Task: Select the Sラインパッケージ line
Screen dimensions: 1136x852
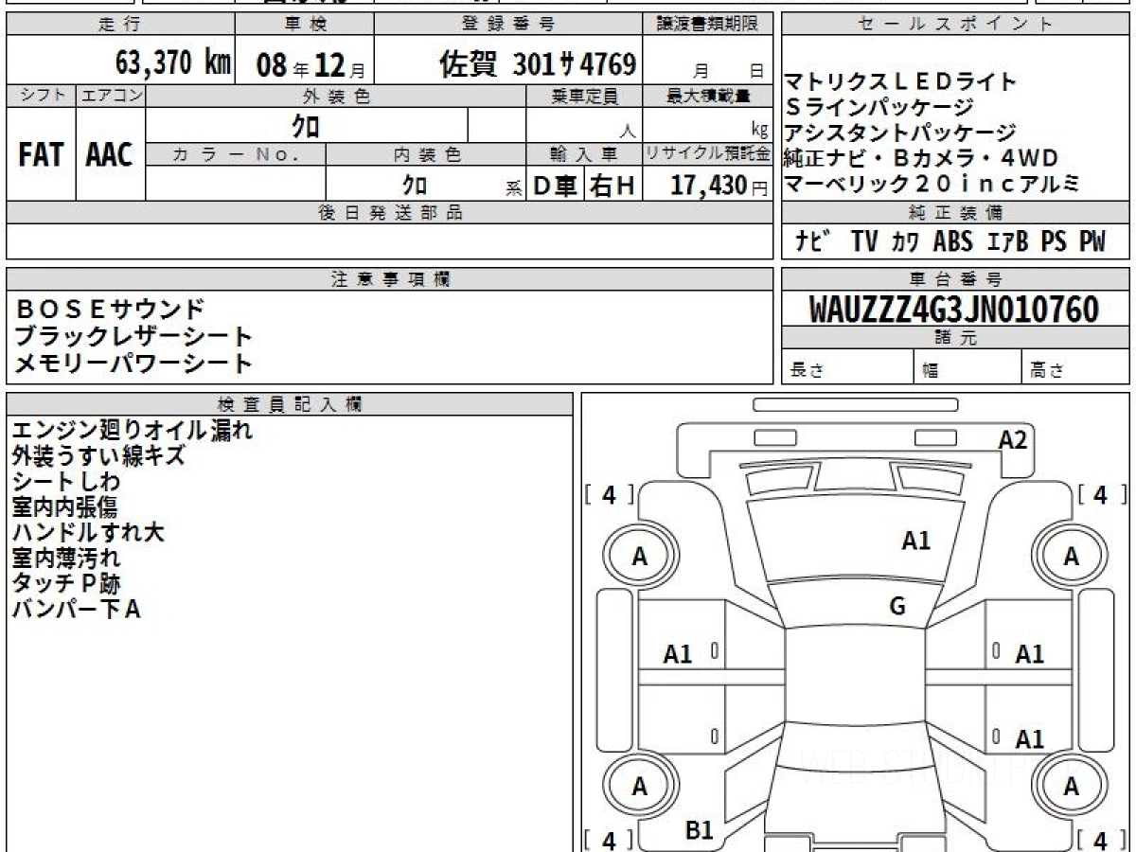Action: (879, 107)
